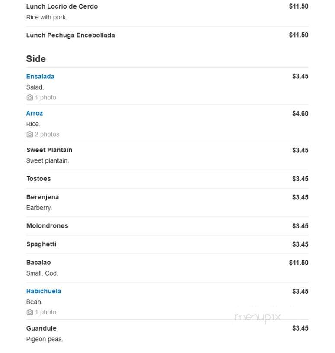Select the Tostoes side item
The image size is (335, 353).
click(x=38, y=179)
